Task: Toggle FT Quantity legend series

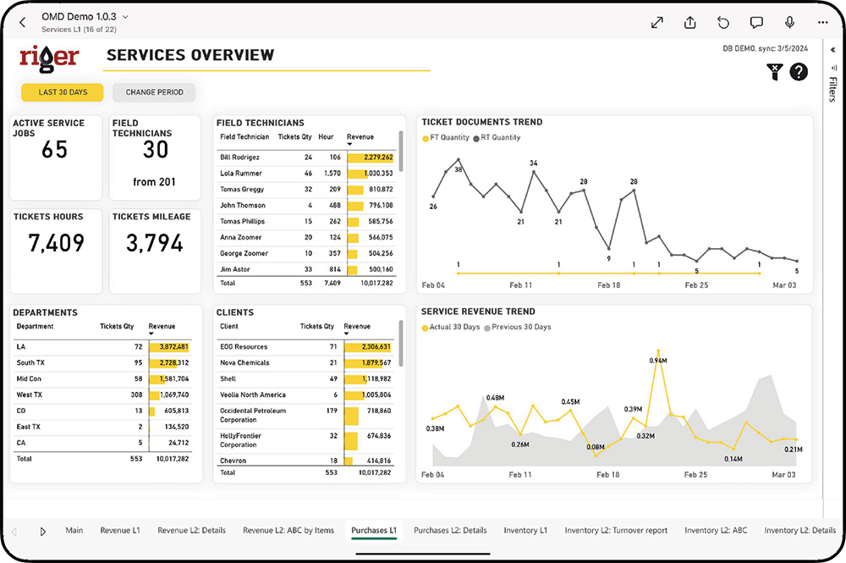Action: [x=446, y=138]
